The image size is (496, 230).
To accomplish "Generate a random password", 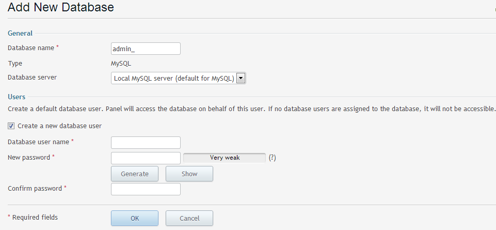I will [x=134, y=174].
